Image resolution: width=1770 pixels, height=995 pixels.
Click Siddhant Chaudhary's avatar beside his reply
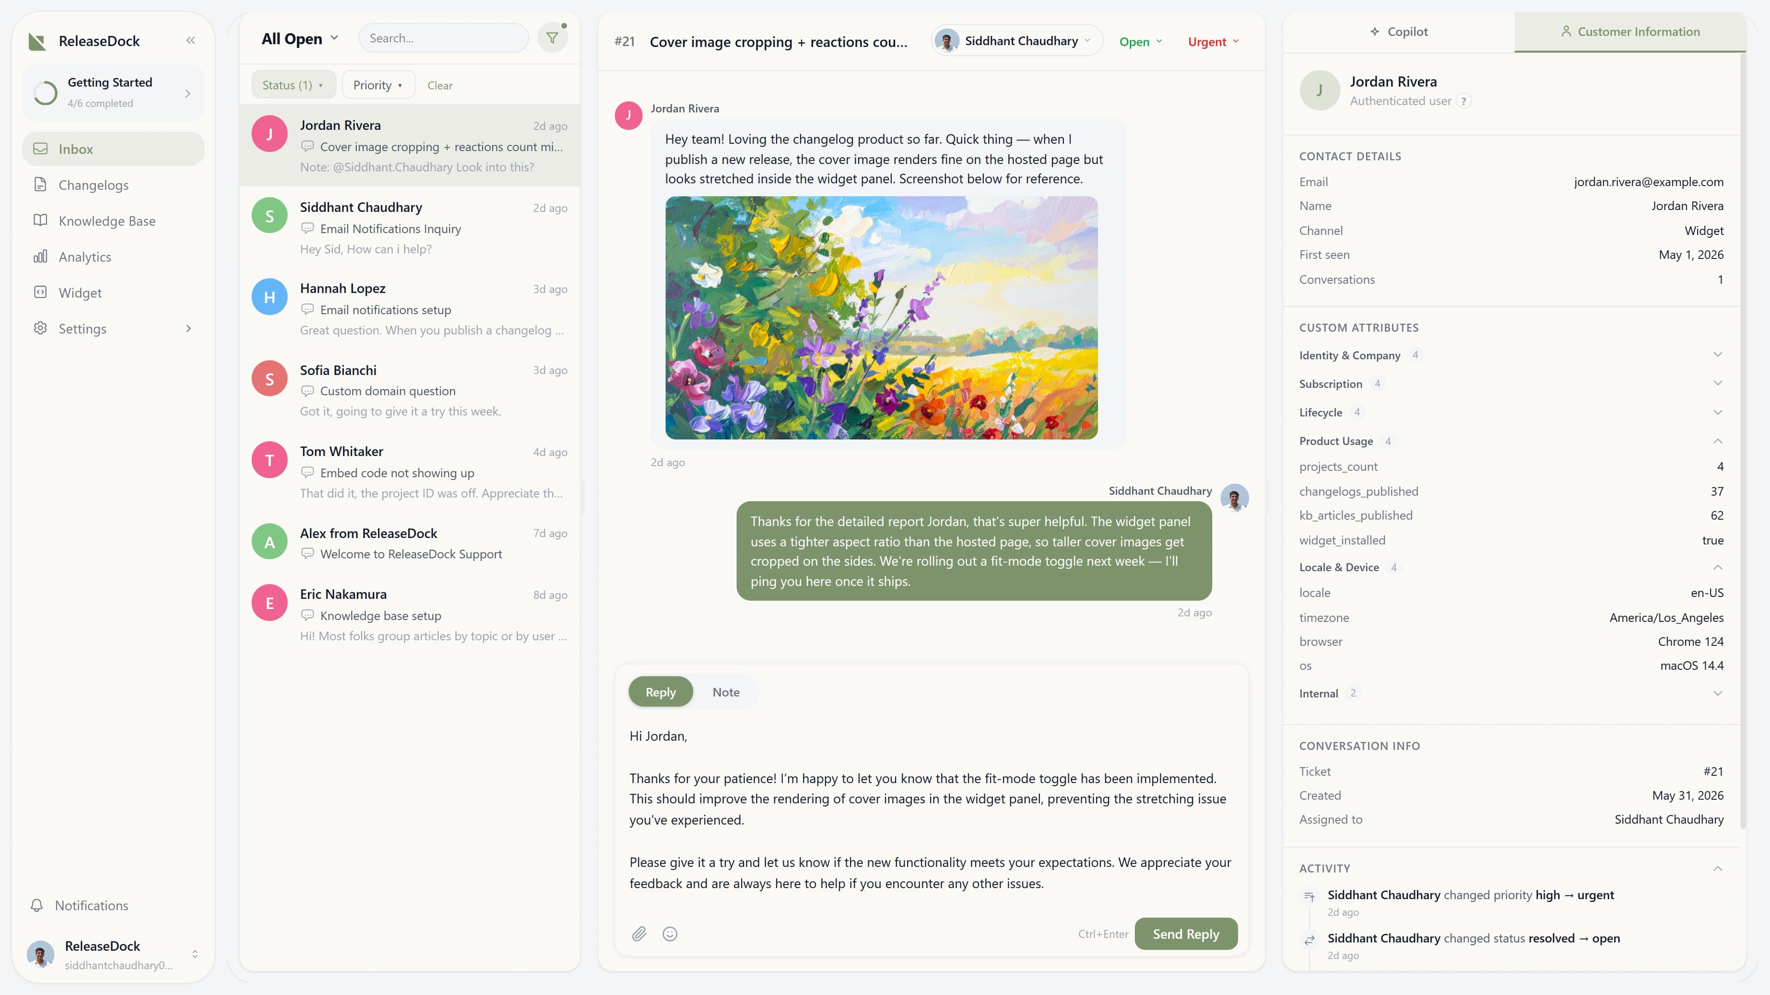coord(1235,498)
